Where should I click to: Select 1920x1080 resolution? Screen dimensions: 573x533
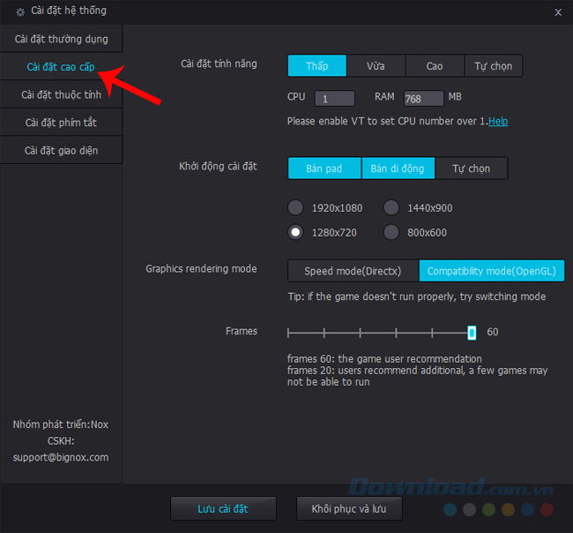[x=295, y=207]
